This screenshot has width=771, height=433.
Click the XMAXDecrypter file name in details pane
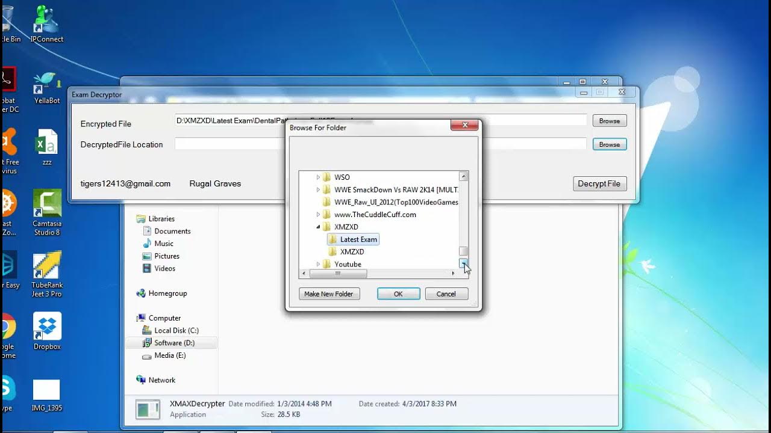click(198, 404)
